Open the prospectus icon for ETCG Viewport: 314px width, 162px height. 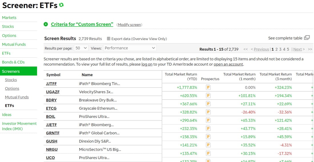coord(208,112)
